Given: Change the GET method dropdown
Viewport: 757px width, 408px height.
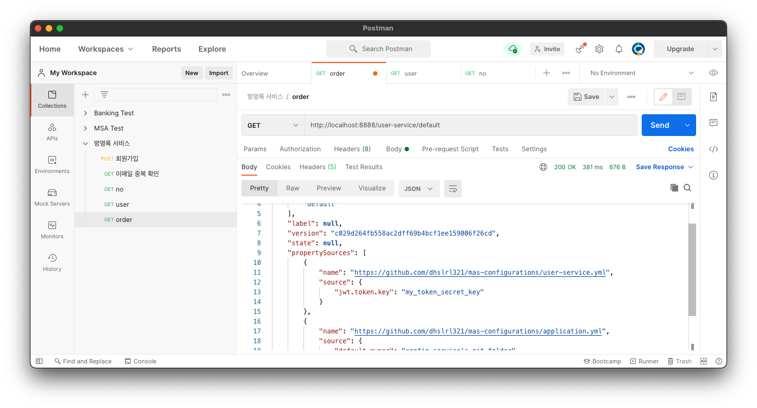Looking at the screenshot, I should (273, 125).
